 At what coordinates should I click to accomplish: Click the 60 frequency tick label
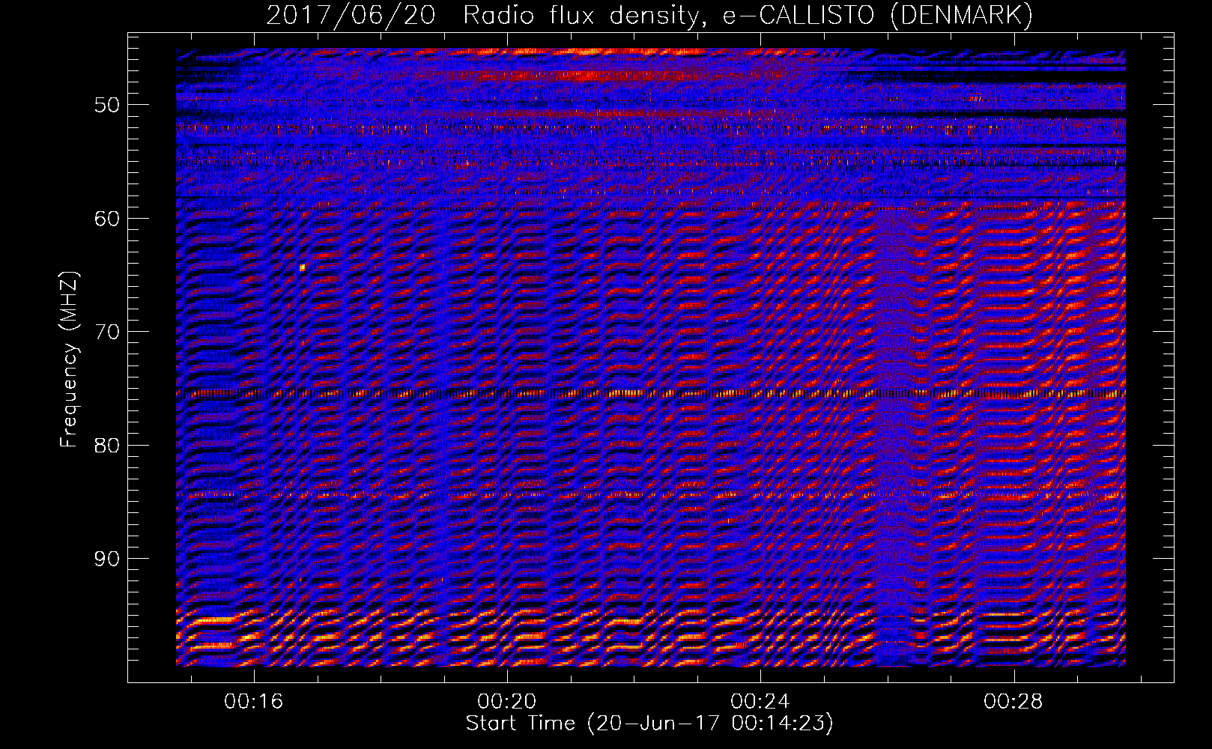(x=107, y=219)
